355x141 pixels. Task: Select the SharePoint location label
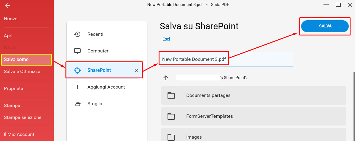[99, 70]
